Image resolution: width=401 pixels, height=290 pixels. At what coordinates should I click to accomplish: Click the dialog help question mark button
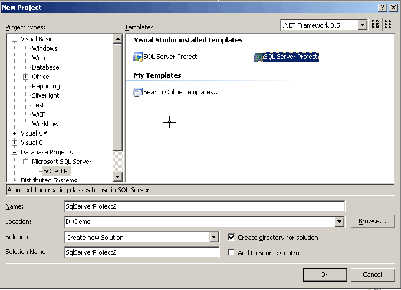tap(383, 6)
